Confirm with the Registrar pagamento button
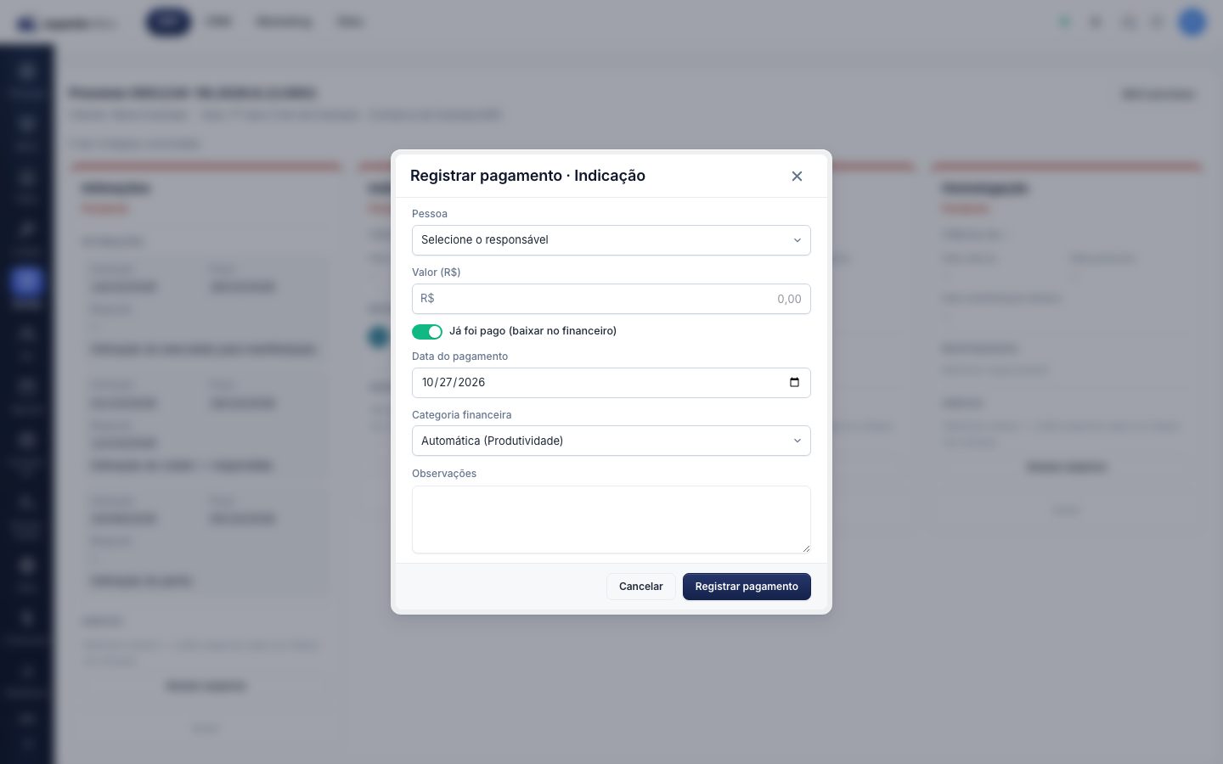Screen dimensions: 1223x764 [747, 587]
